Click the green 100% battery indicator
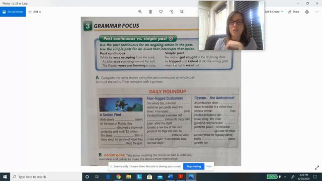Image resolution: width=322 pixels, height=181 pixels. tap(272, 176)
